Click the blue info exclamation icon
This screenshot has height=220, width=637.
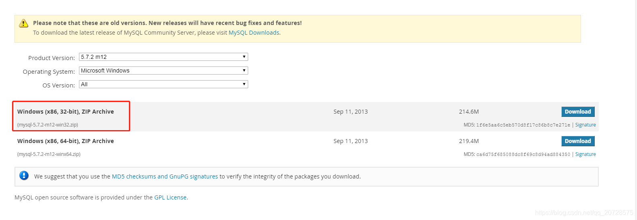pos(24,176)
